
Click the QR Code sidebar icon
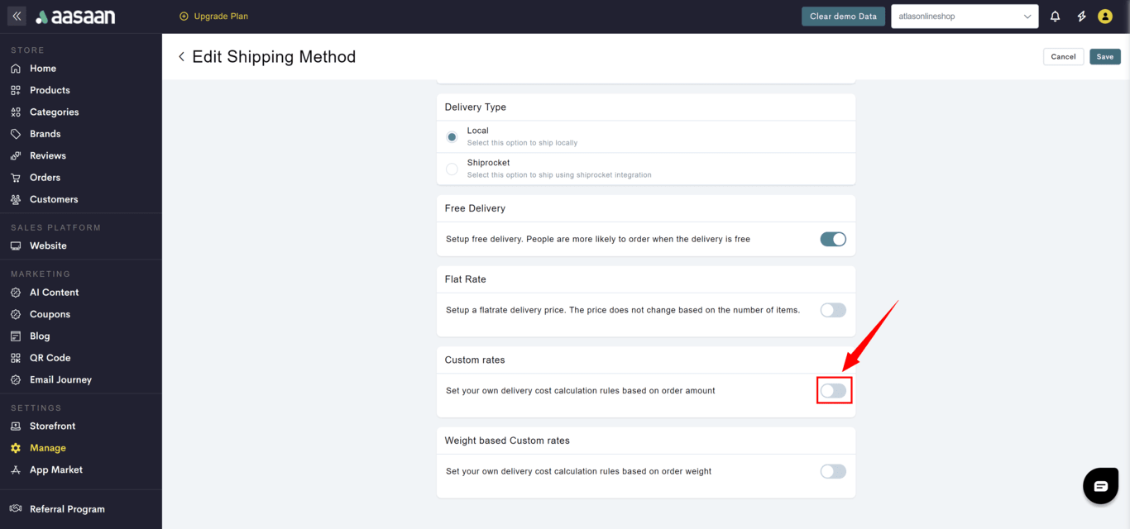point(16,358)
